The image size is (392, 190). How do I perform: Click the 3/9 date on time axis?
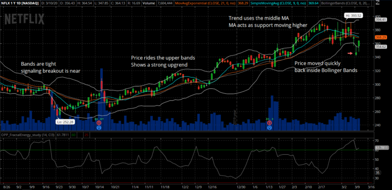coord(357,187)
